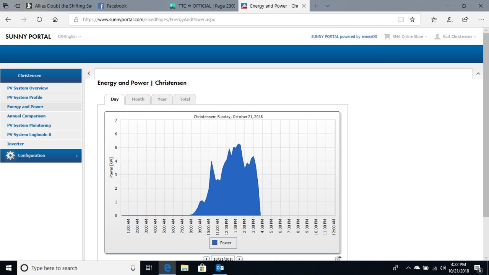Open the browser settings and more menu
This screenshot has width=489, height=275.
[x=481, y=20]
